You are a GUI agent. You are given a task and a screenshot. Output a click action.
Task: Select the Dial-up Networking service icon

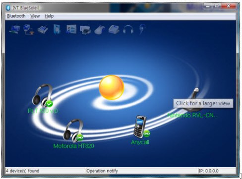coord(28,29)
